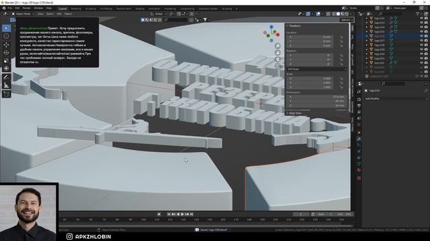The image size is (430, 241).
Task: Open the Render menu
Action: pyautogui.click(x=27, y=8)
